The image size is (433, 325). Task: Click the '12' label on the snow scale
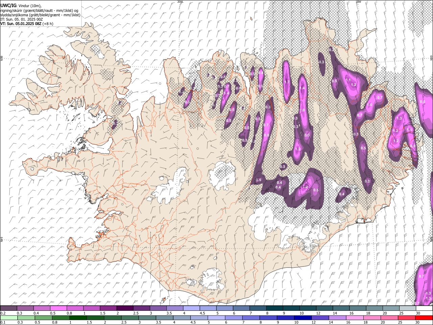pyautogui.click(x=319, y=313)
